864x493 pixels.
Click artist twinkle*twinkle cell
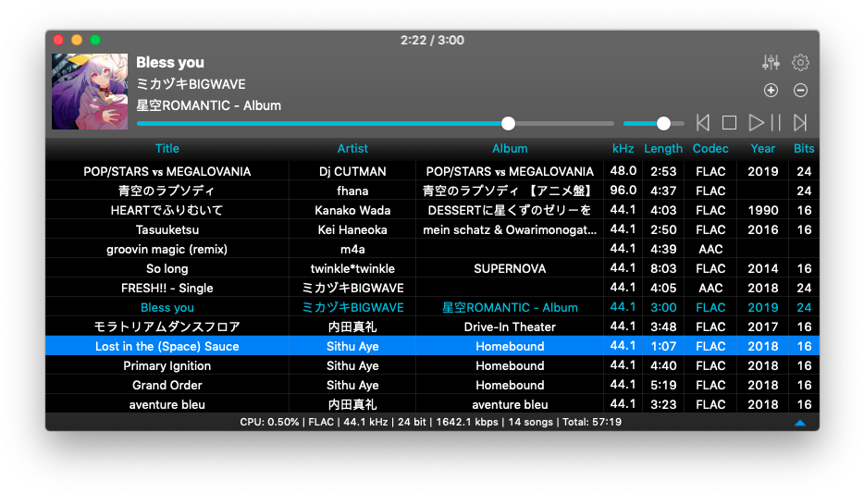tap(352, 269)
